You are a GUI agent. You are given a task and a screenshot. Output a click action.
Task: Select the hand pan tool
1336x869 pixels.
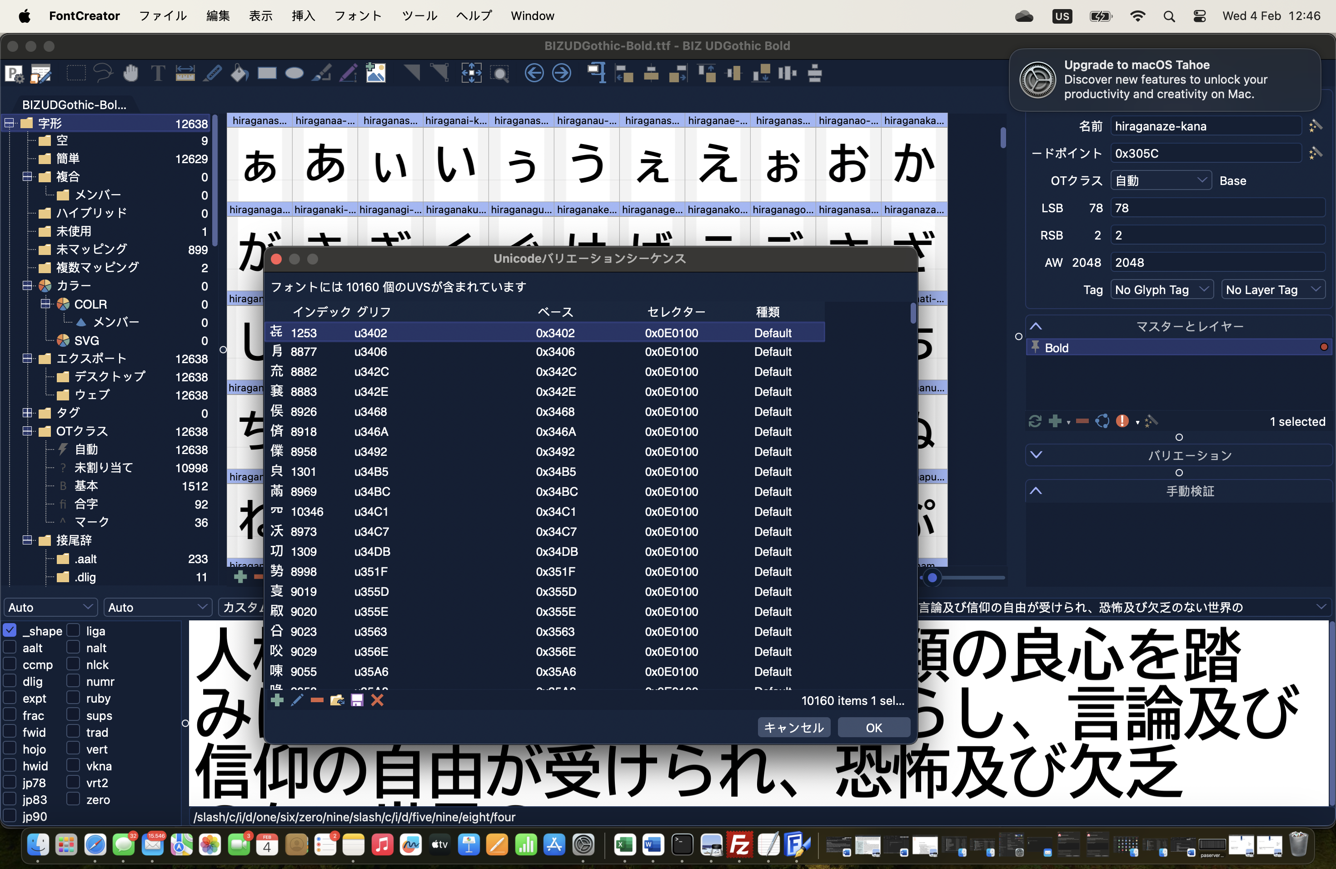(x=130, y=74)
